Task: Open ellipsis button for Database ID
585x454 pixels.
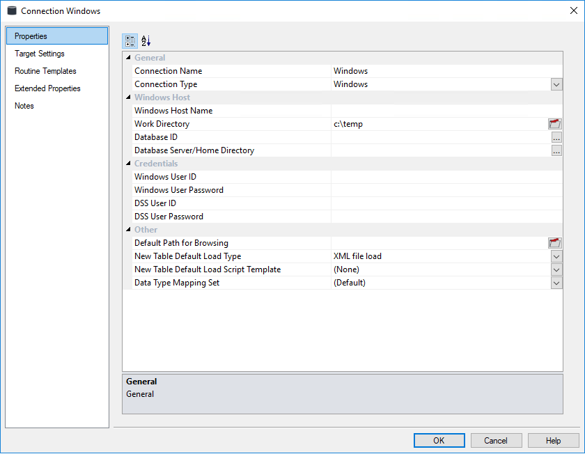Action: 556,137
